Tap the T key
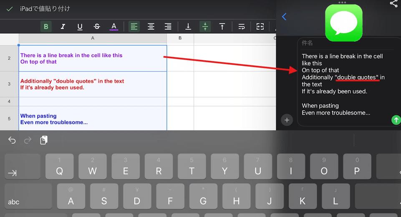Viewport: 401px width, 217px height. [x=192, y=167]
